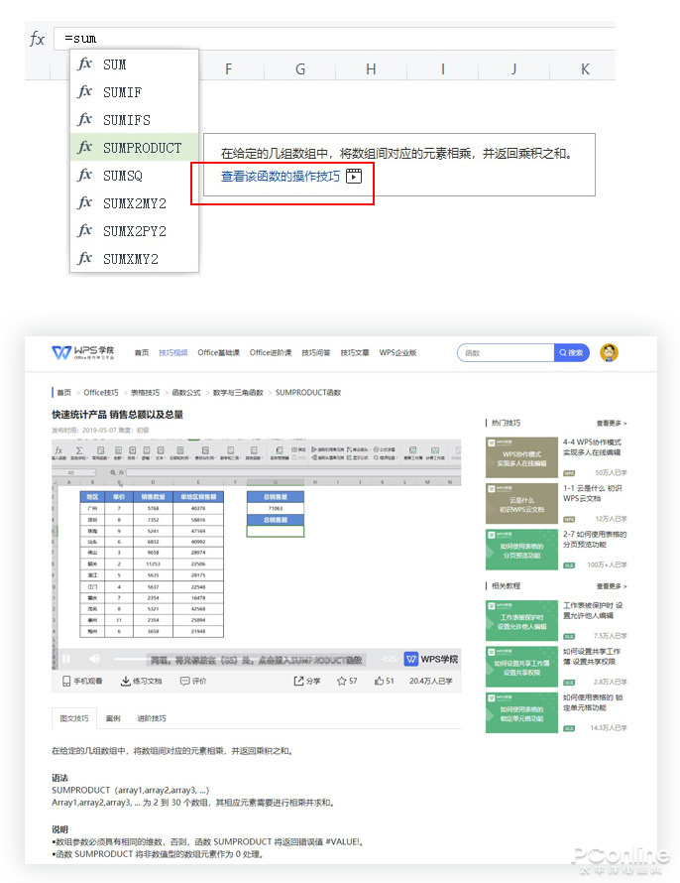Click the 函数公式 breadcrumb link
Viewport: 680px width, 883px height.
(186, 393)
